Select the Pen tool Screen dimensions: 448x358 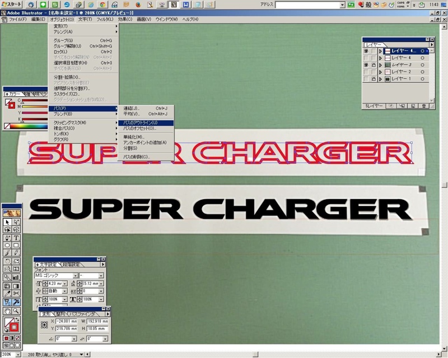(x=7, y=238)
